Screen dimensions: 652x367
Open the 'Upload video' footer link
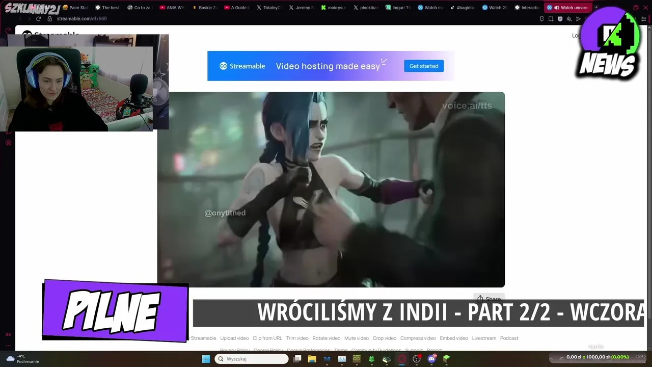tap(234, 338)
